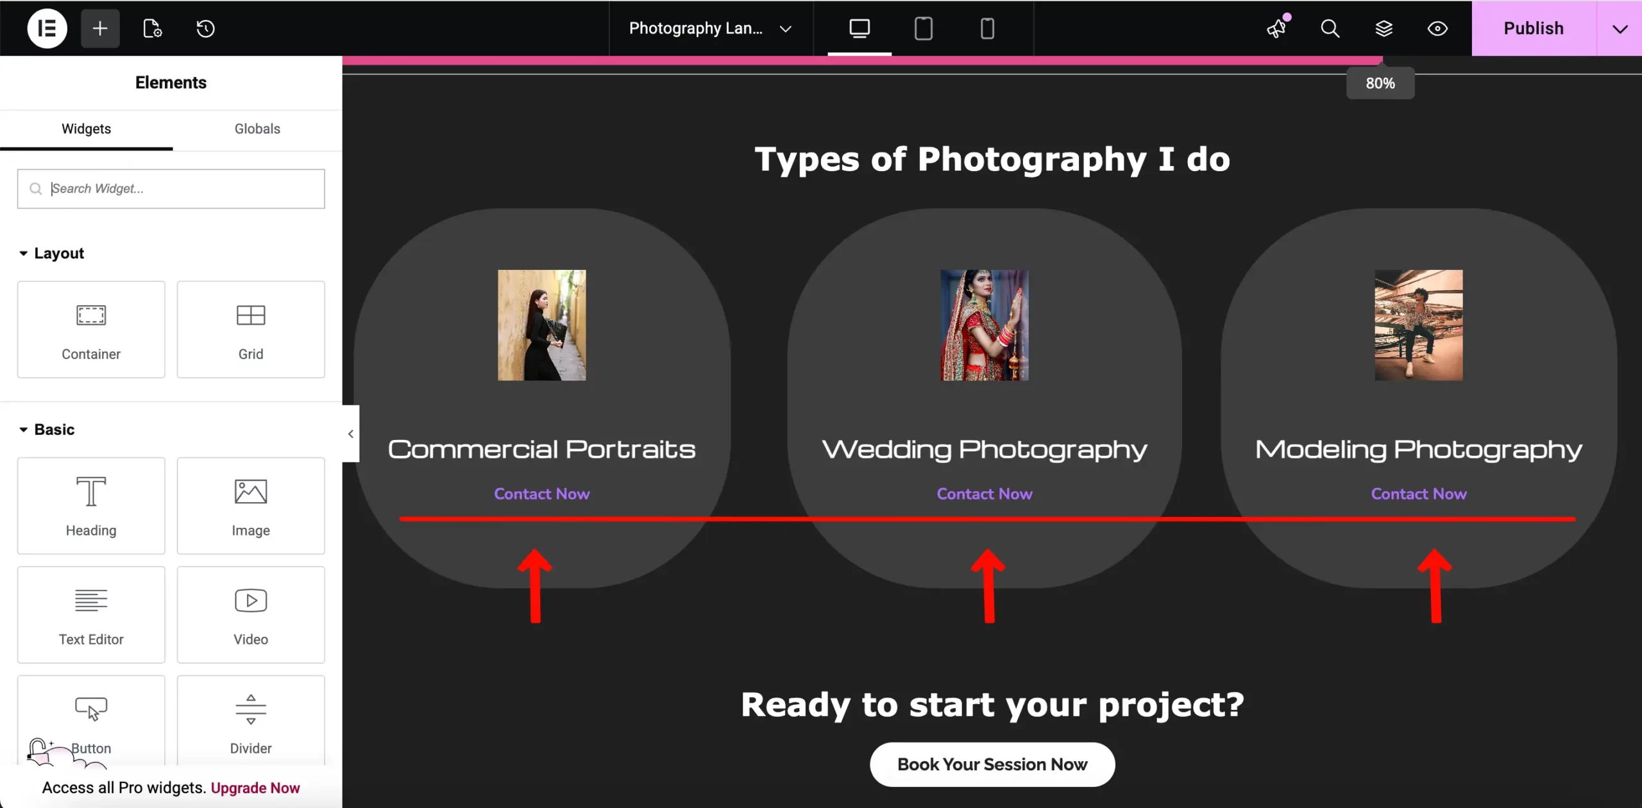Toggle preview mode with the eye icon
The height and width of the screenshot is (808, 1642).
1437,28
